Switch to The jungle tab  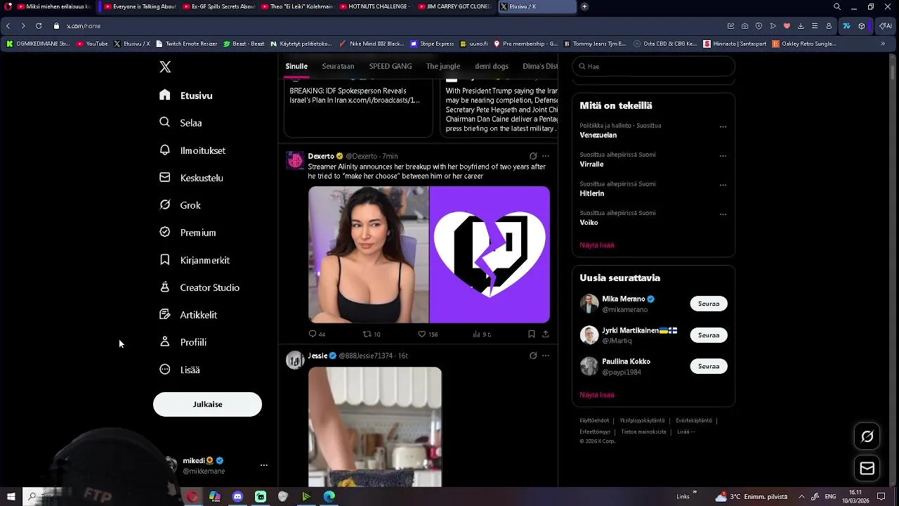(x=443, y=66)
